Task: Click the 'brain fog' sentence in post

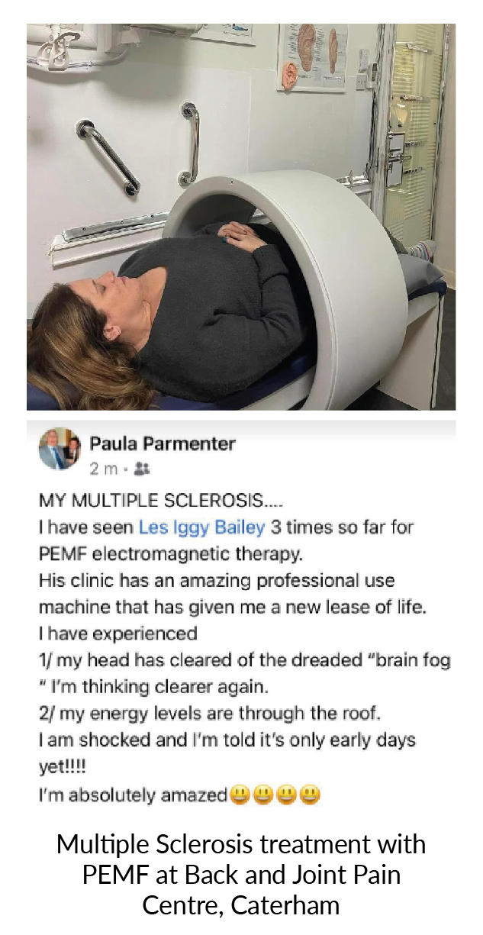Action: pyautogui.click(x=244, y=674)
